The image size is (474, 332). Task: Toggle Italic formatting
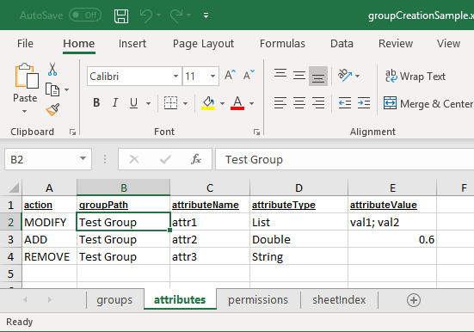coord(115,103)
